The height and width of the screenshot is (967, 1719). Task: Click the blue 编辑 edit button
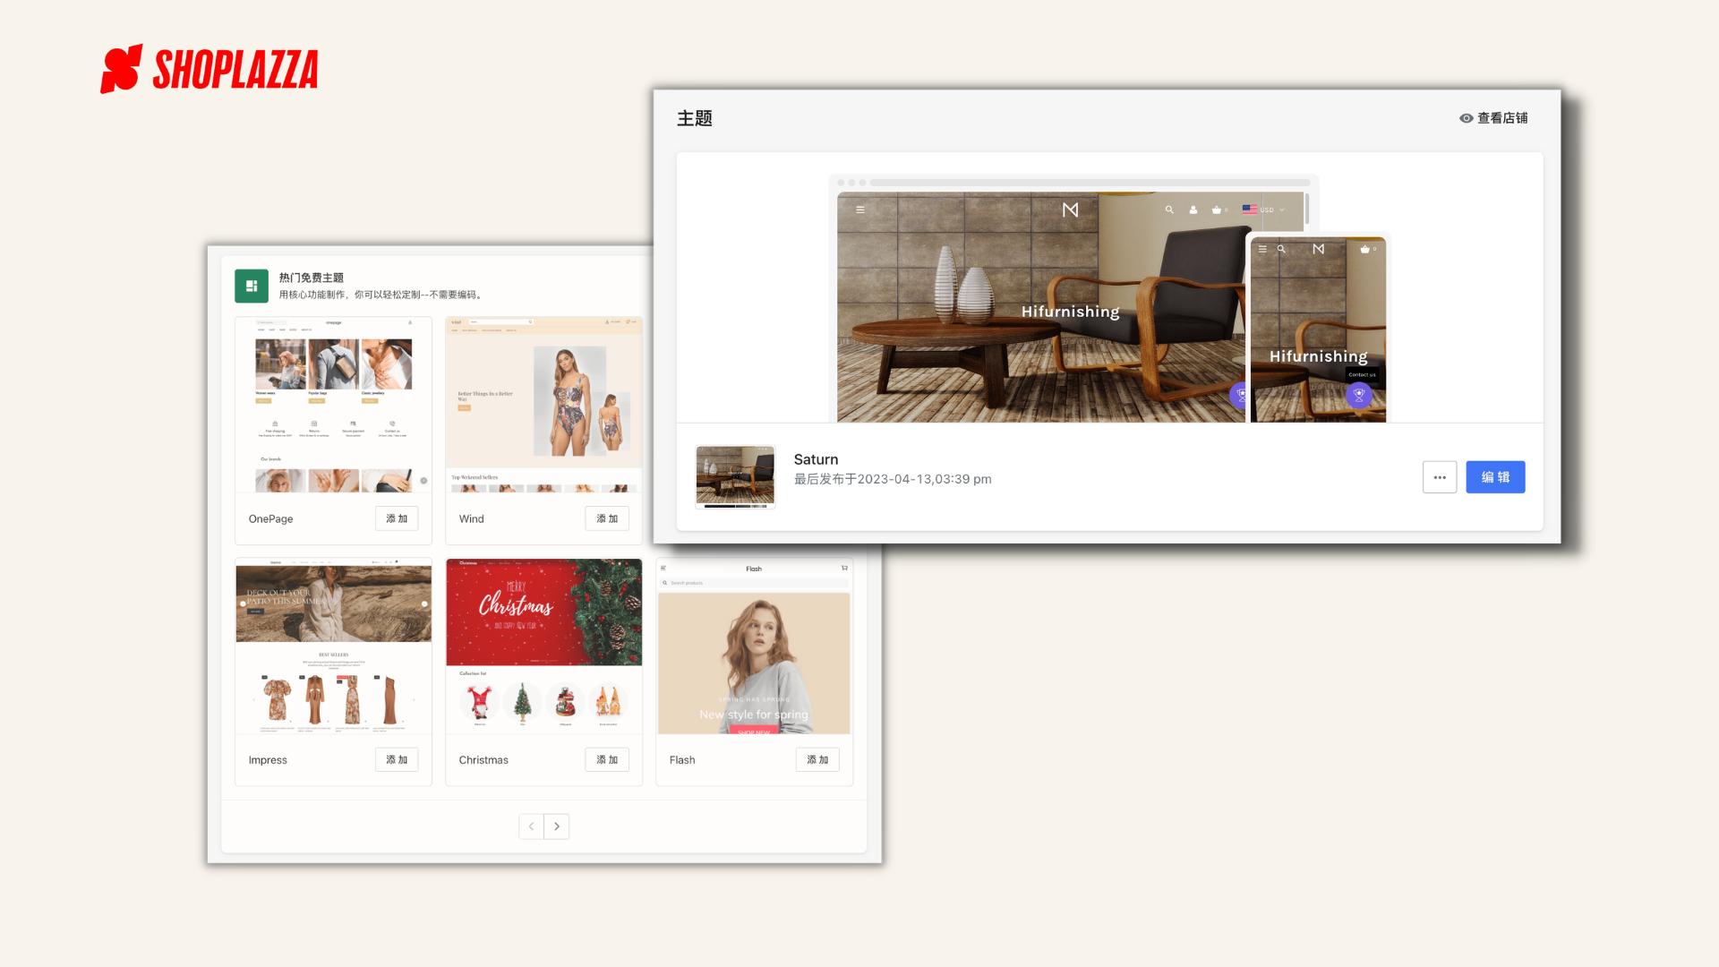point(1494,477)
